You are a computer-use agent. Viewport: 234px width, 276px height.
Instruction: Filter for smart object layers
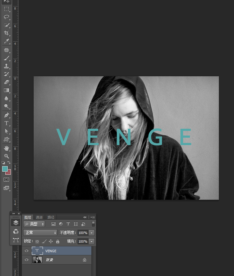coord(83,224)
